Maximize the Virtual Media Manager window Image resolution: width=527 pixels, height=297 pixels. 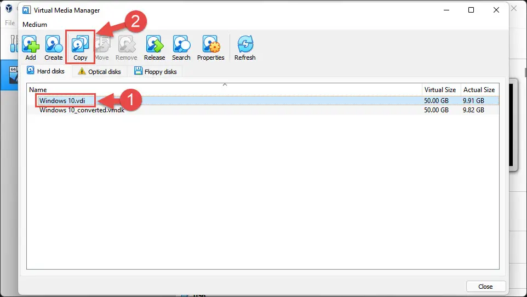click(x=471, y=10)
